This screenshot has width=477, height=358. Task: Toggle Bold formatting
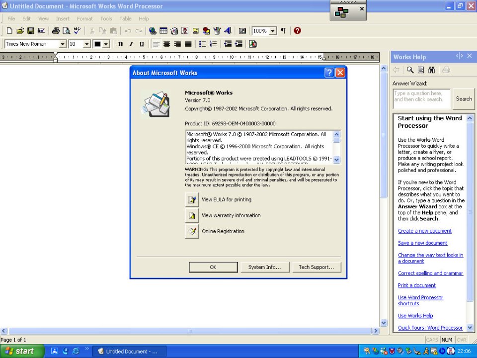click(x=120, y=44)
